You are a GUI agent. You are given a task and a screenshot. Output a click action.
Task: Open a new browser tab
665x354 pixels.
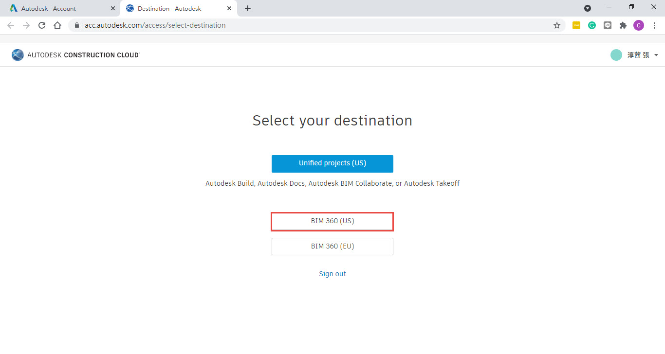click(x=248, y=8)
